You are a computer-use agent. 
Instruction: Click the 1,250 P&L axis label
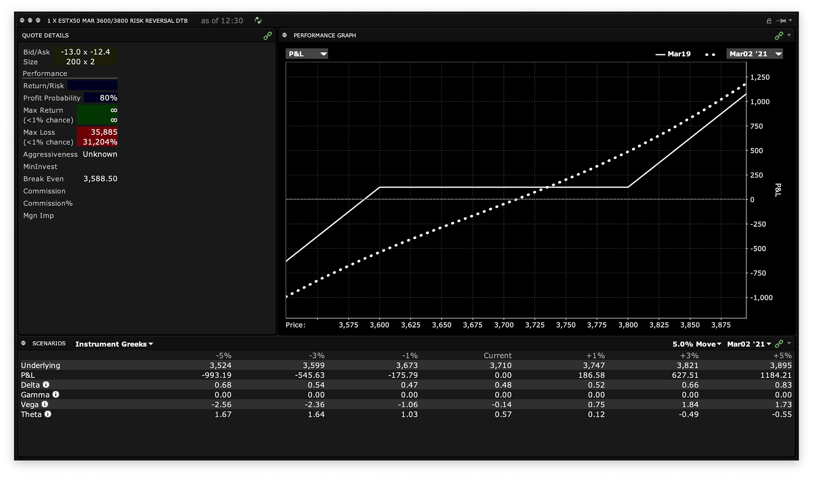(x=760, y=77)
